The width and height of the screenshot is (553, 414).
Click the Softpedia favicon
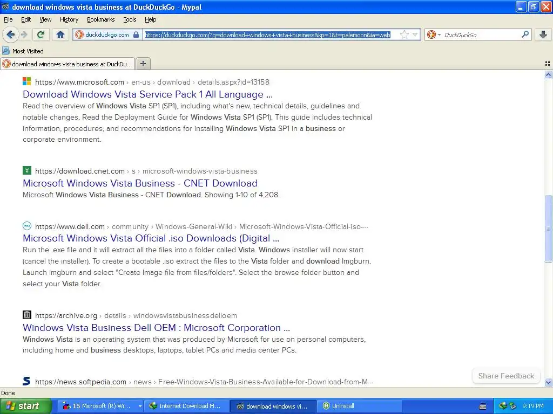pos(27,381)
